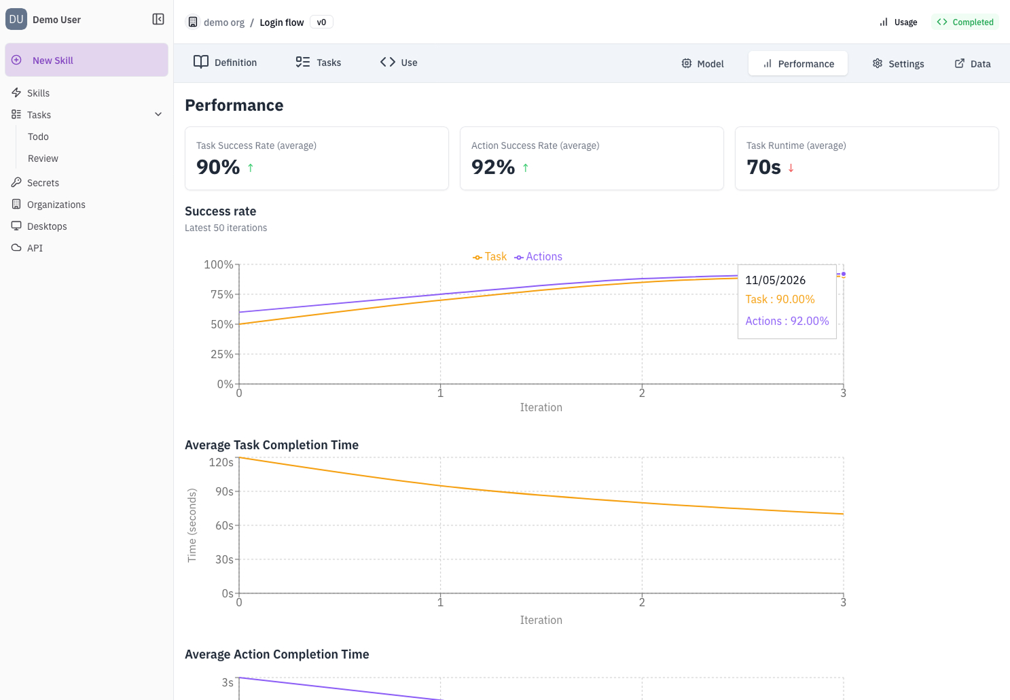Click the Secrets key icon
The width and height of the screenshot is (1010, 700).
[16, 182]
